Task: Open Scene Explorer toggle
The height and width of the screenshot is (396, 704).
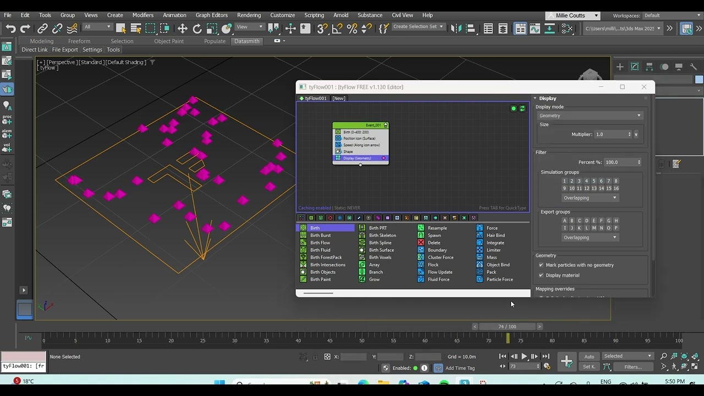Action: pos(488,29)
